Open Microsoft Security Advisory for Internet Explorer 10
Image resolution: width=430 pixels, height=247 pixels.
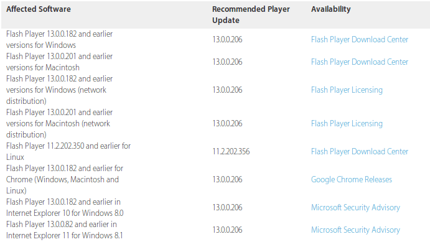coord(355,208)
